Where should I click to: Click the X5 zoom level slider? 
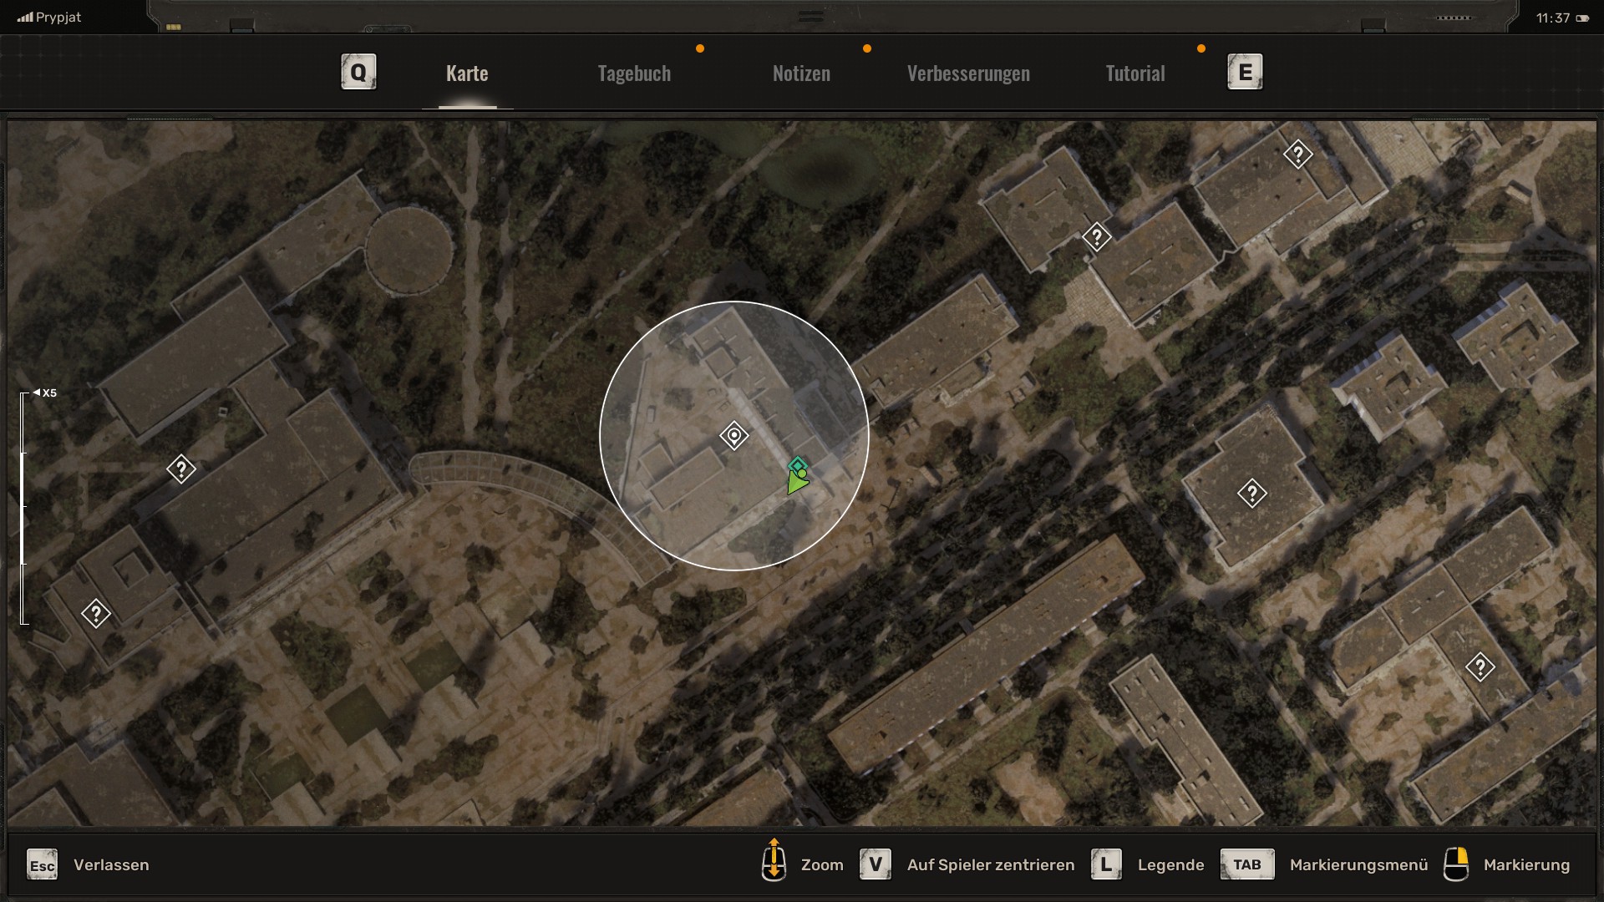[23, 506]
